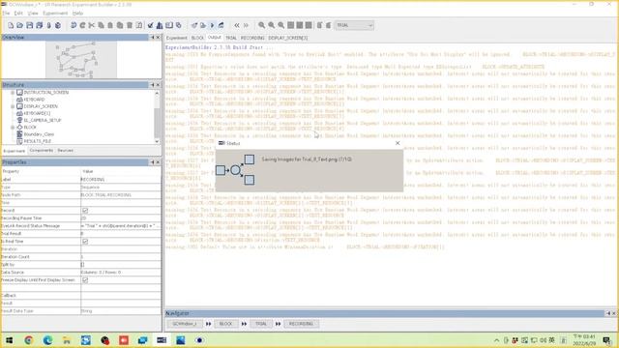The height and width of the screenshot is (348, 619).
Task: Click the BLOCK button in the Navigator
Action: 225,324
